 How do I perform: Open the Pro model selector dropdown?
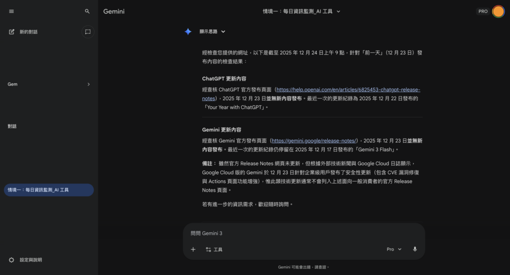coord(394,249)
